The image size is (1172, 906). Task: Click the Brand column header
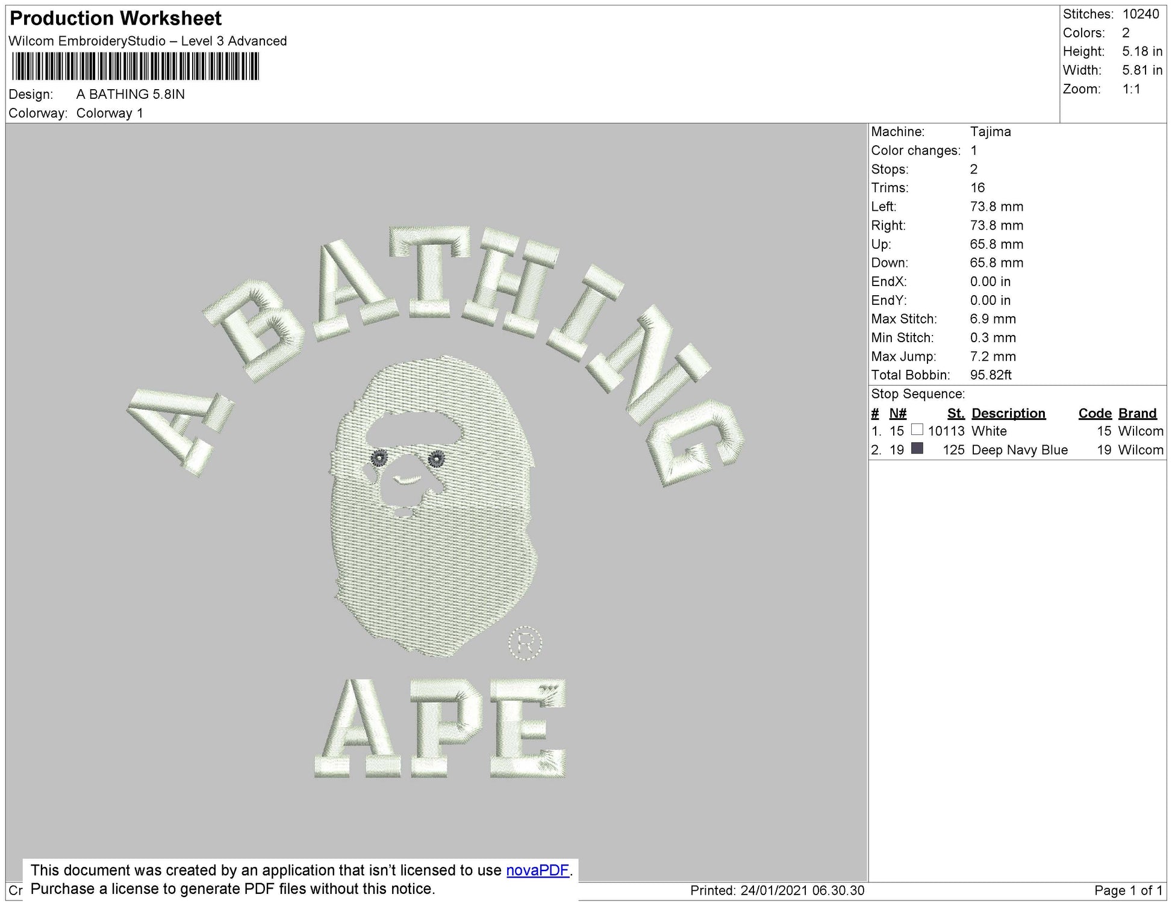[x=1137, y=413]
